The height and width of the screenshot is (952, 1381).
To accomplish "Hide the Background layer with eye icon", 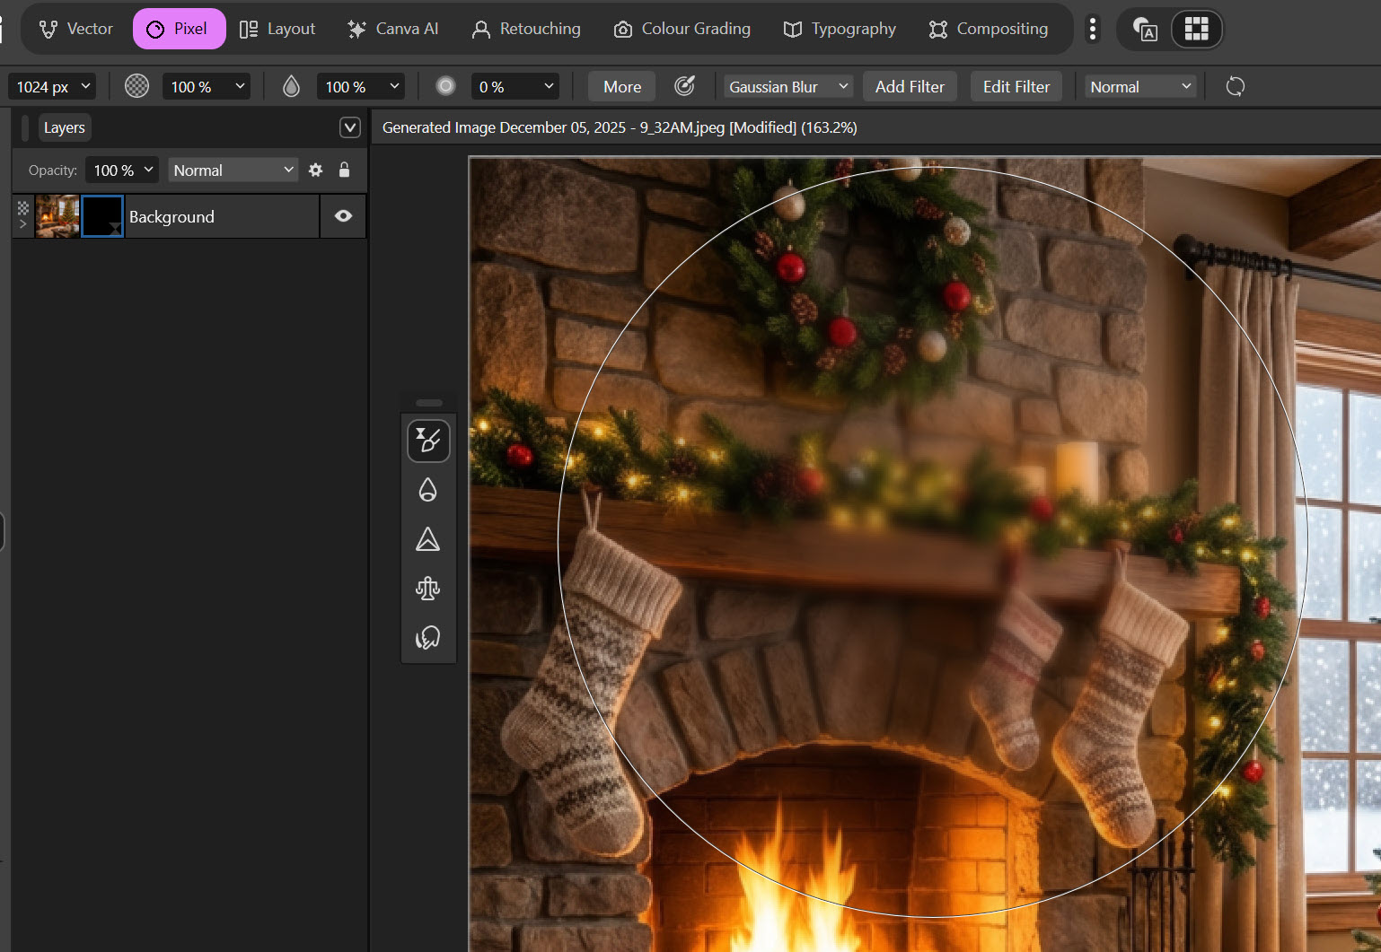I will 343,216.
